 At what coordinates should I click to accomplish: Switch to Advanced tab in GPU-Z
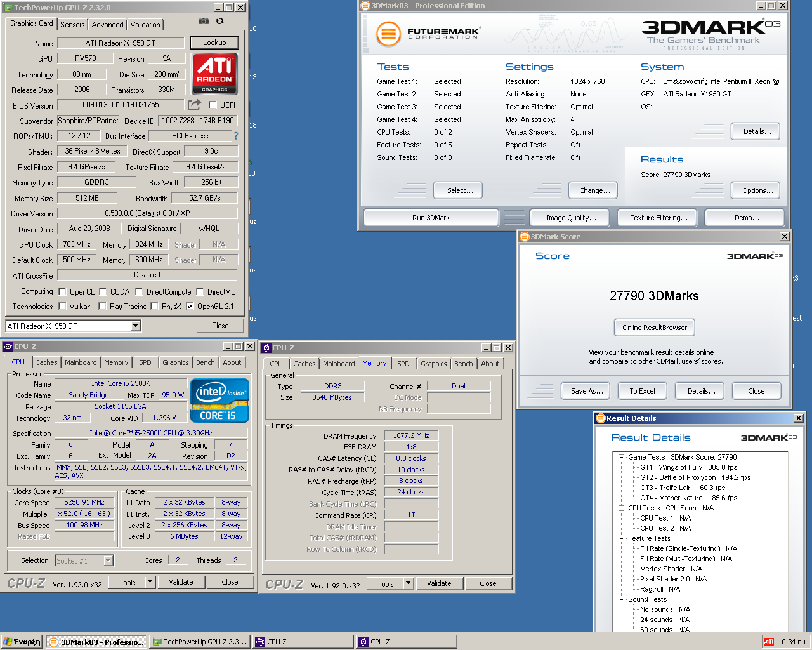107,25
